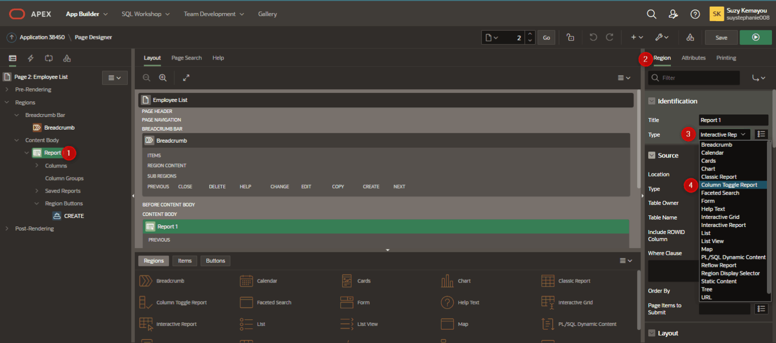Expand the Saved Reports tree node
Viewport: 776px width, 343px height.
tap(37, 191)
